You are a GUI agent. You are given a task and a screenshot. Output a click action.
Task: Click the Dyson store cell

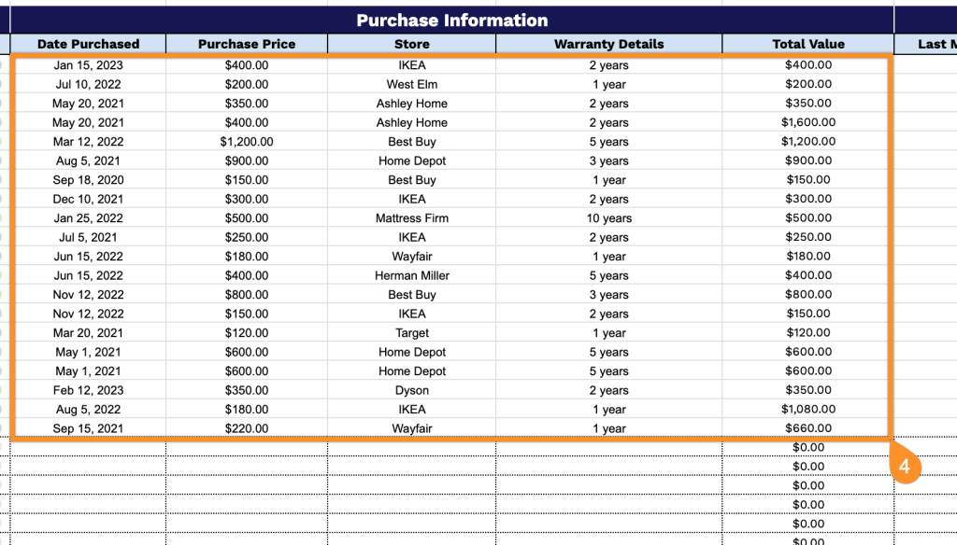click(x=412, y=390)
